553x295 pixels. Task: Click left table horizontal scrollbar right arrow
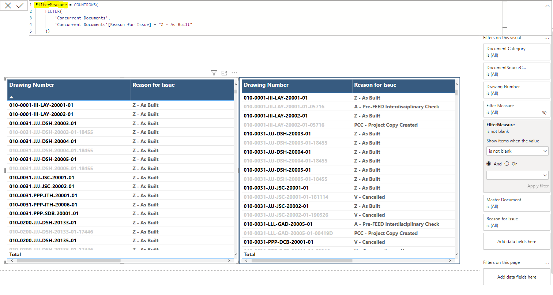[229, 261]
